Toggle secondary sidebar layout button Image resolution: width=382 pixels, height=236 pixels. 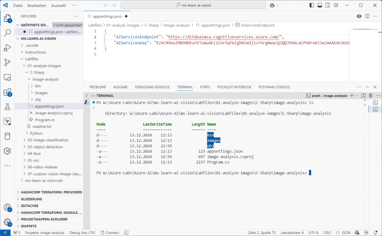(x=328, y=5)
